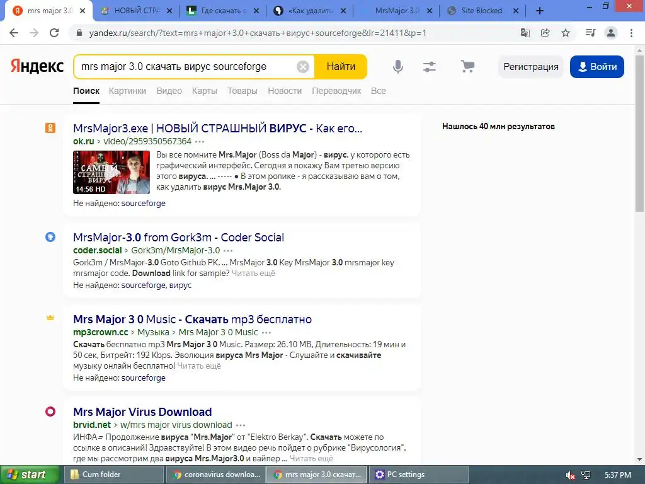Open 'MrsMajor3.exe | НОВЫЙ СТРАШНЫЙ ВИРУС' result
The height and width of the screenshot is (484, 645).
click(217, 129)
